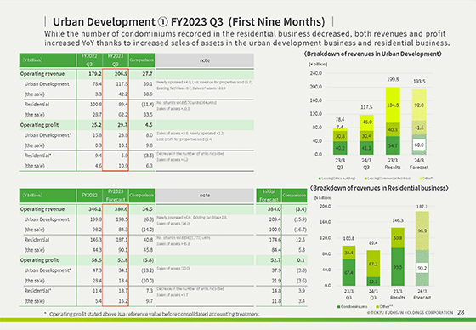This screenshot has width=476, height=330.
Task: Click the page number 28
Action: (x=461, y=312)
